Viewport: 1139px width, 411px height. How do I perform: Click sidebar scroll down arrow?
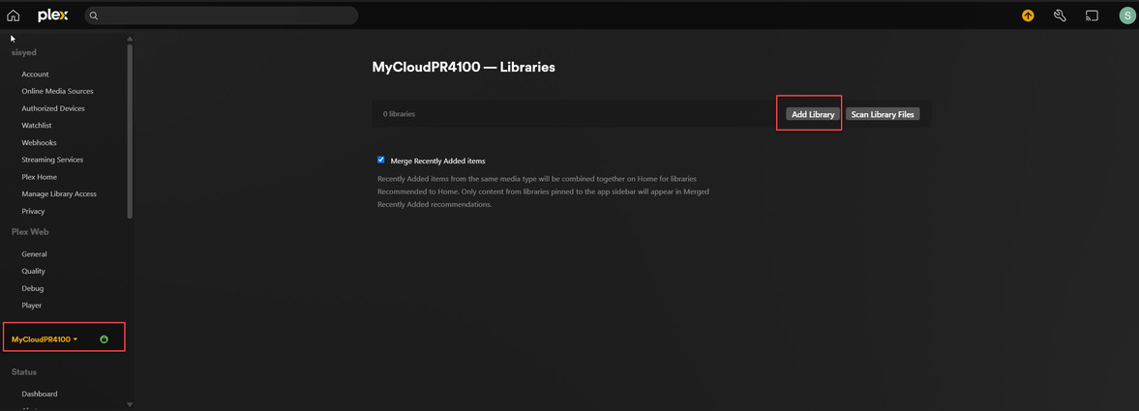click(x=130, y=403)
